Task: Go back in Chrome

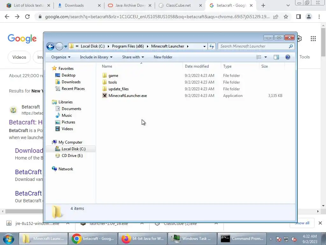Action: 7,17
